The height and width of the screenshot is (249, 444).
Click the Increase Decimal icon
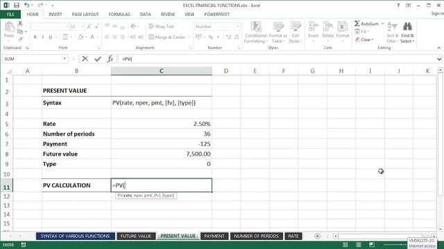click(229, 37)
